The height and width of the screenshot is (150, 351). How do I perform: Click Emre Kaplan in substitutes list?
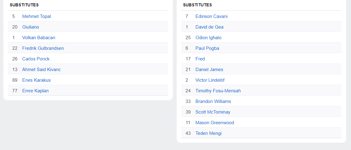point(35,91)
